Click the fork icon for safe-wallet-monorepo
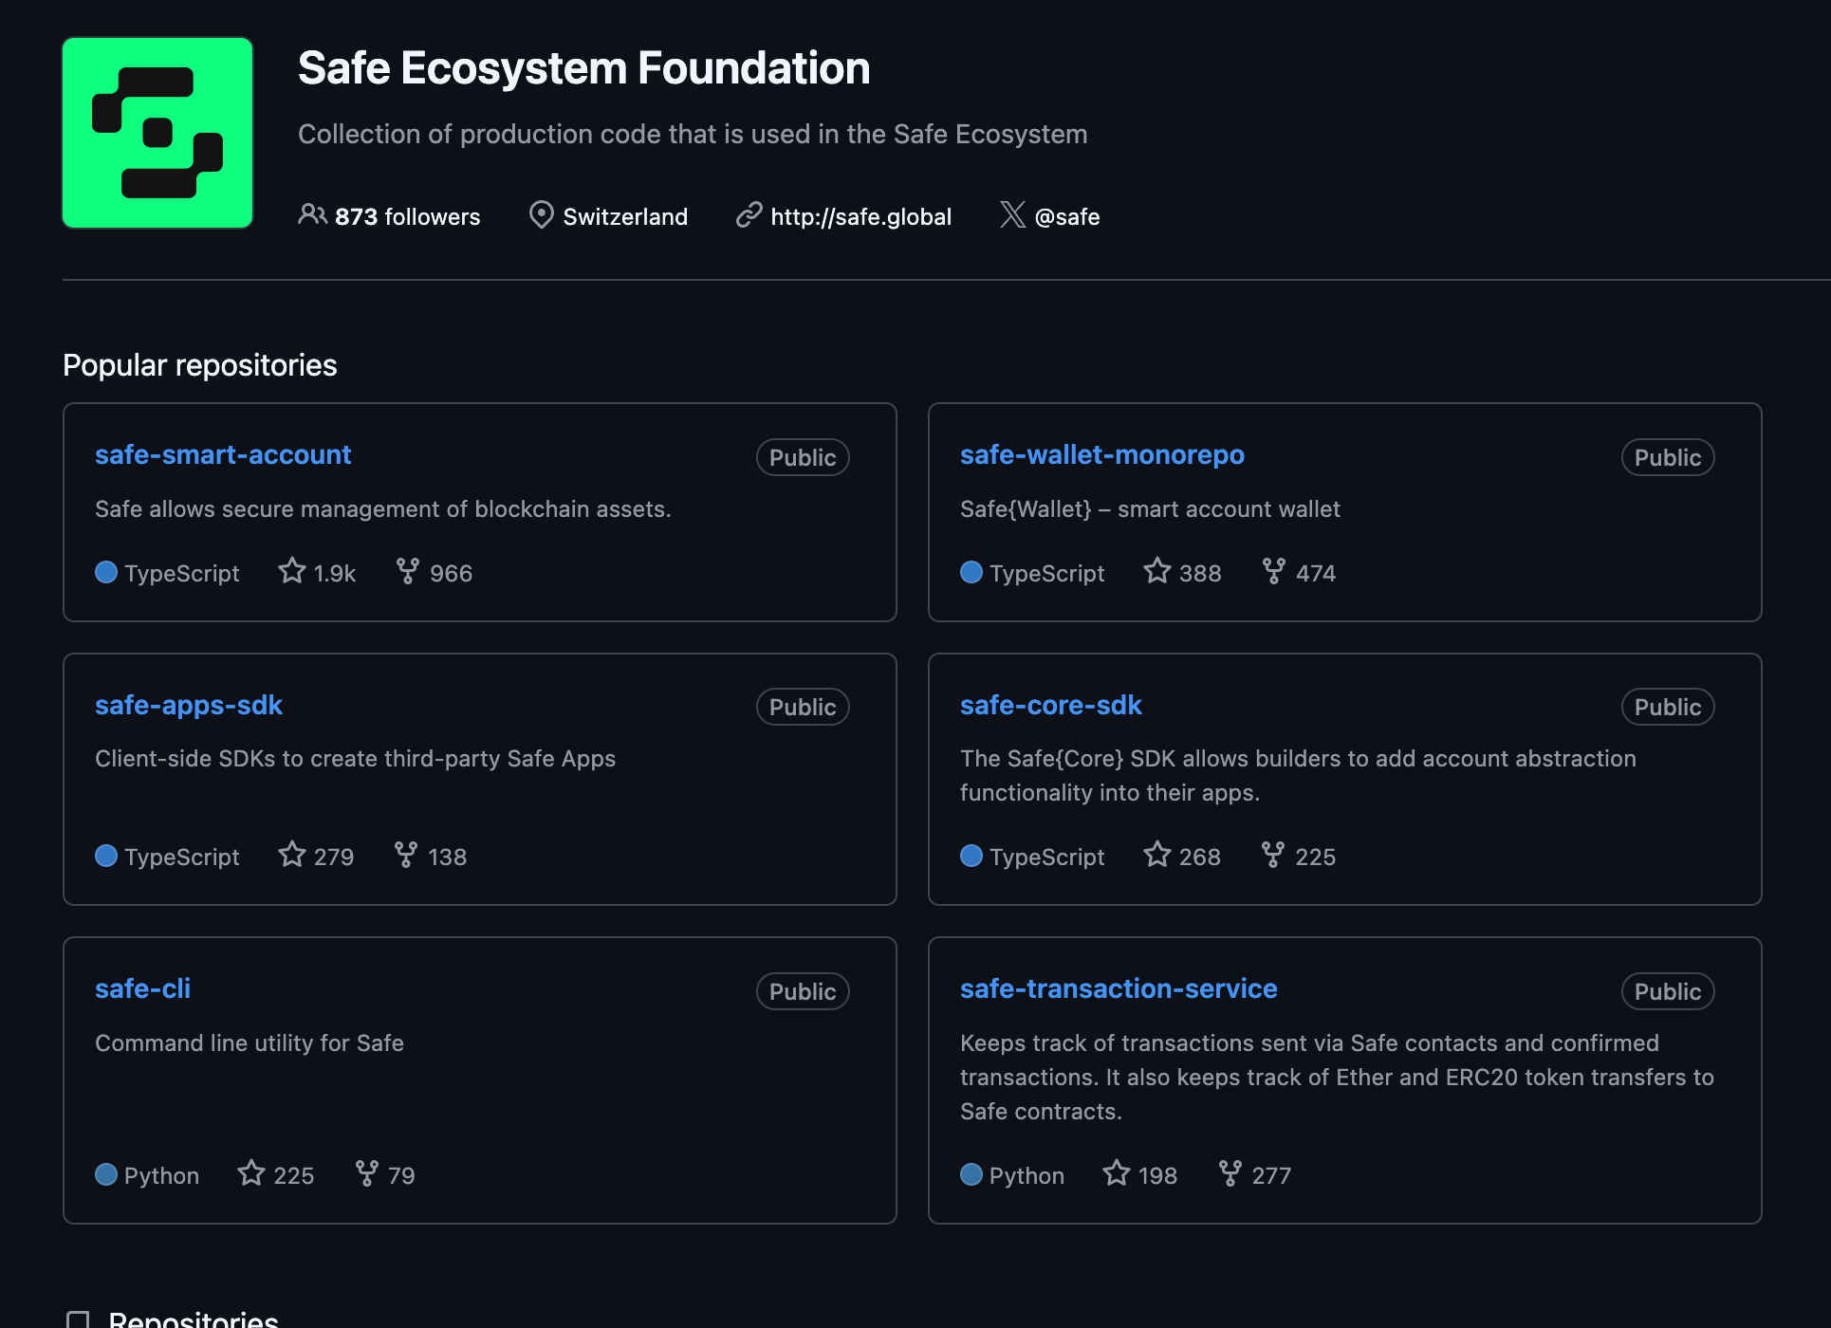 click(x=1273, y=571)
